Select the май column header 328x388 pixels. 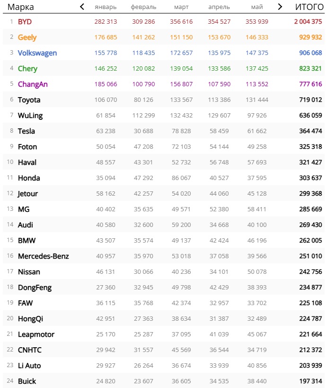pyautogui.click(x=257, y=7)
